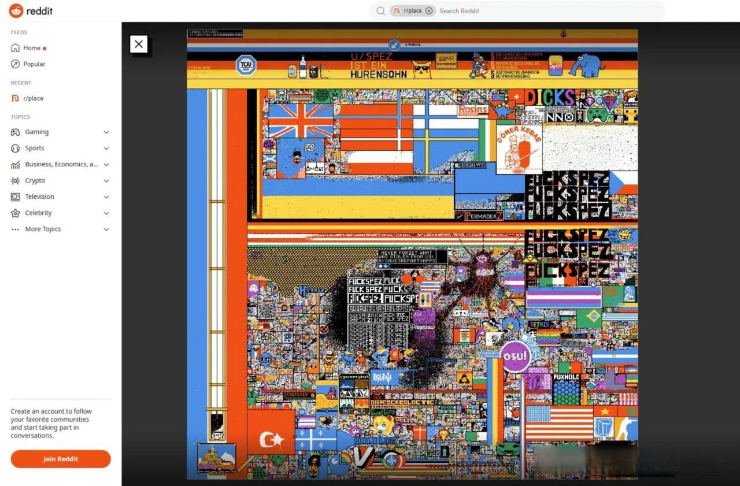
Task: Click the r/place canvas image
Action: (x=412, y=254)
